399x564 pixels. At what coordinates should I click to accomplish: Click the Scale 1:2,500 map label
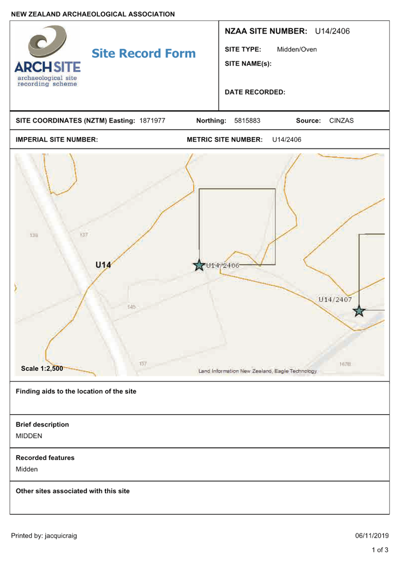click(42, 369)
